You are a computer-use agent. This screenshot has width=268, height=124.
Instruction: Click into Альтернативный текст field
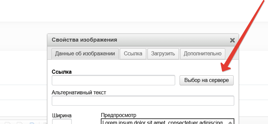click(x=143, y=101)
